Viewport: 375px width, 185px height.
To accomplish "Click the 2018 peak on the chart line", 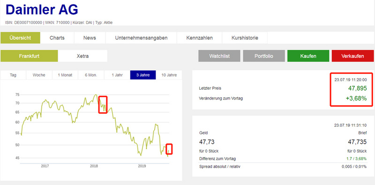I will pos(96,95).
